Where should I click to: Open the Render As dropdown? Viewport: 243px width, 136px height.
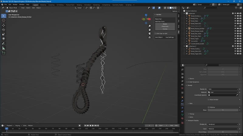(223, 89)
